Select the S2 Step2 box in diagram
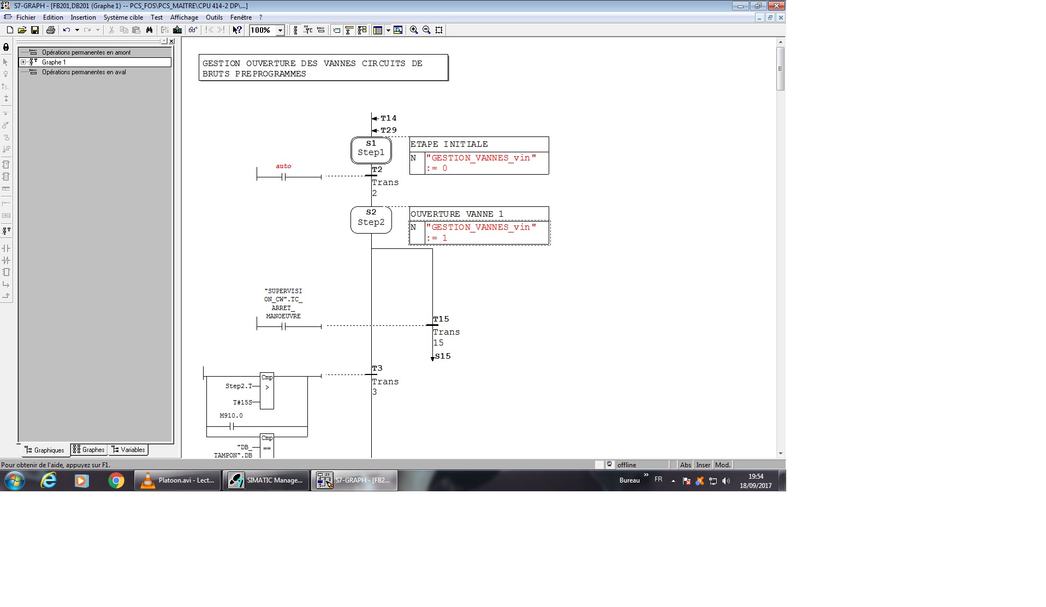1046x607 pixels. tap(371, 219)
